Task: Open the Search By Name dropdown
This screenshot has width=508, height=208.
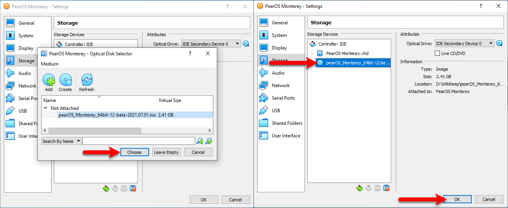Action: 61,141
